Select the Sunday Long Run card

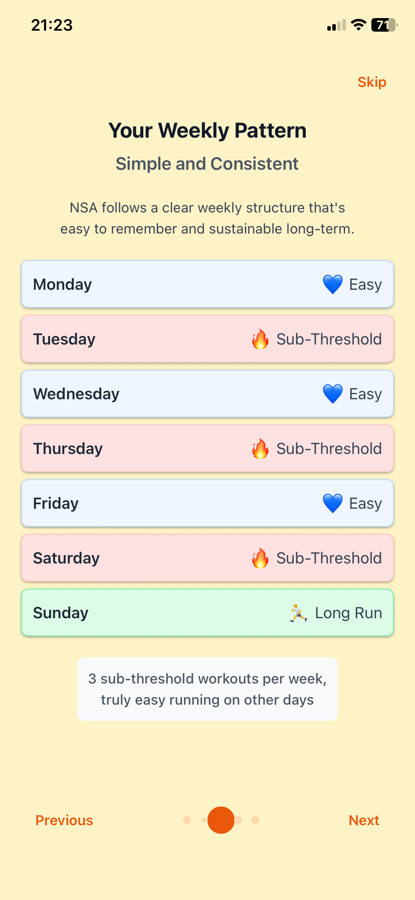click(x=207, y=613)
